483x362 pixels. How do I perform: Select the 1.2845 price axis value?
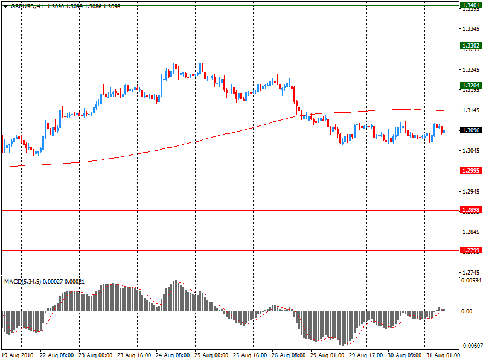click(x=471, y=232)
